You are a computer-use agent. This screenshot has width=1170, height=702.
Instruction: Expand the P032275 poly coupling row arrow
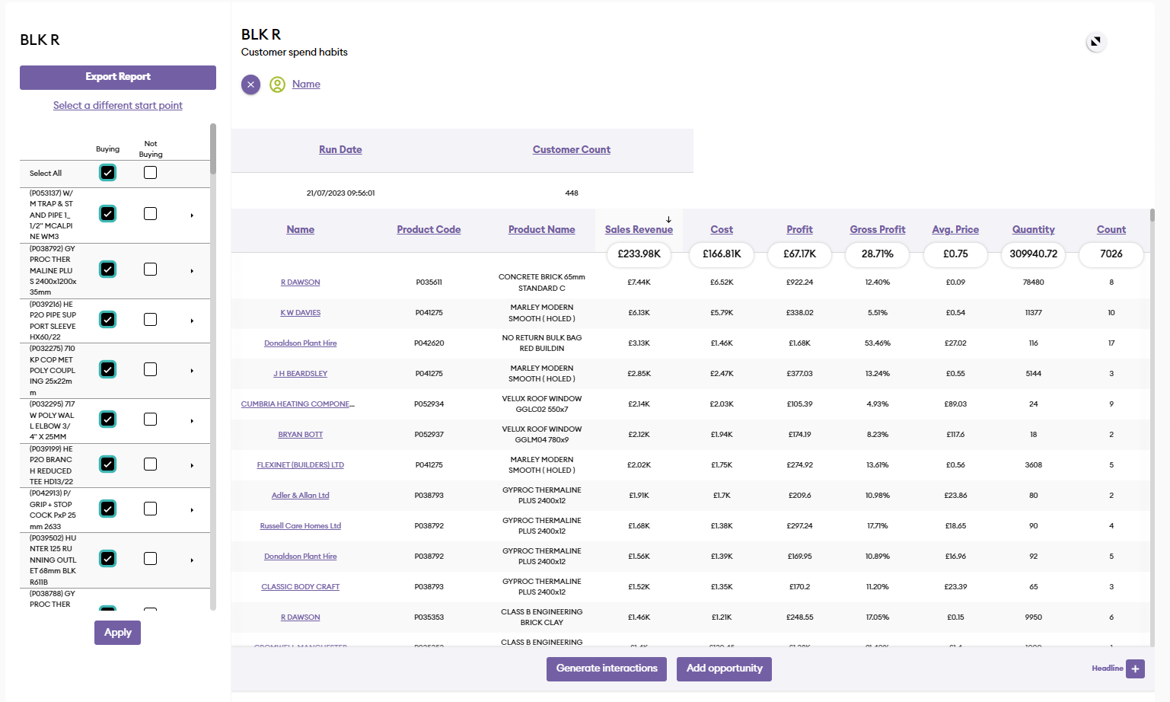pyautogui.click(x=192, y=371)
